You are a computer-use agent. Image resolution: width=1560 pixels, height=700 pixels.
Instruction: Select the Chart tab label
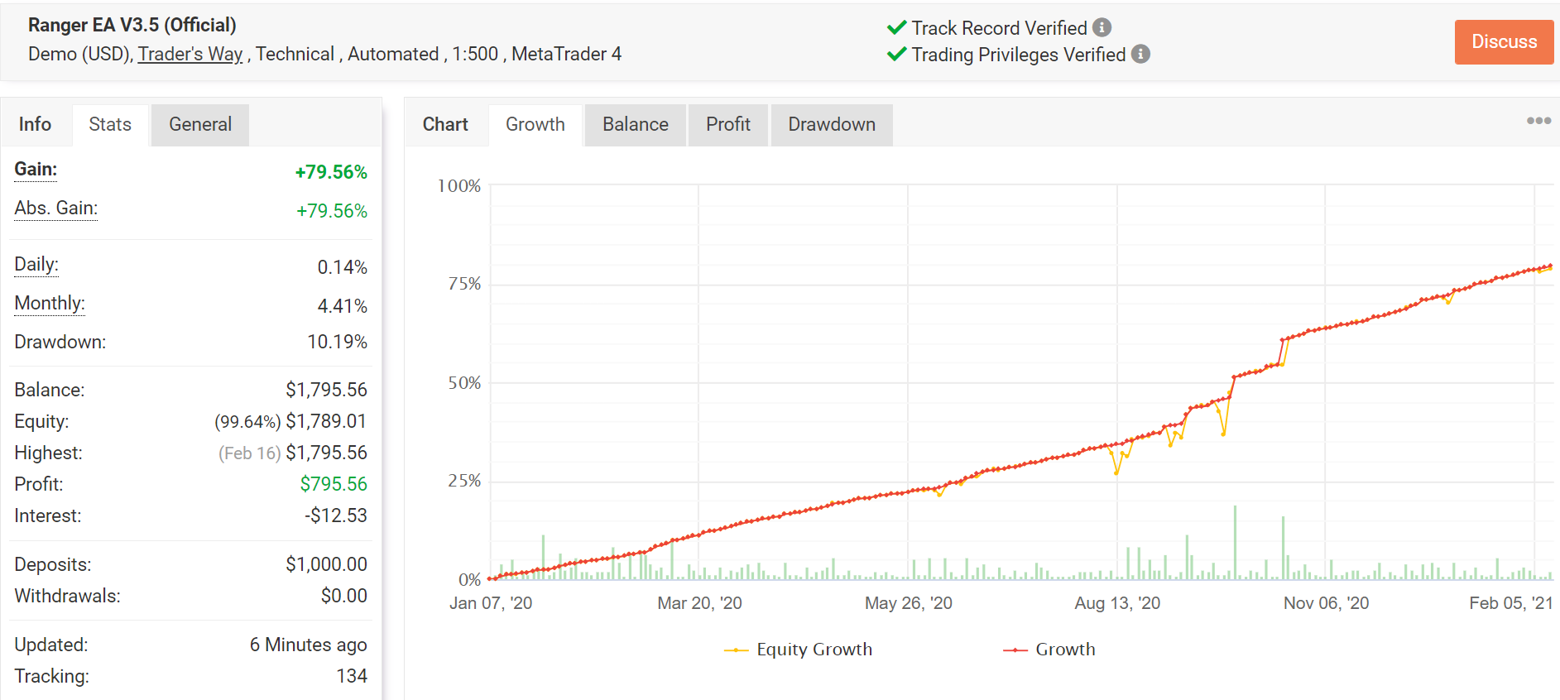coord(445,124)
